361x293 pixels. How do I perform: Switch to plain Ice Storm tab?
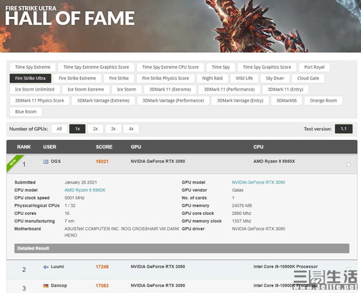[126, 89]
